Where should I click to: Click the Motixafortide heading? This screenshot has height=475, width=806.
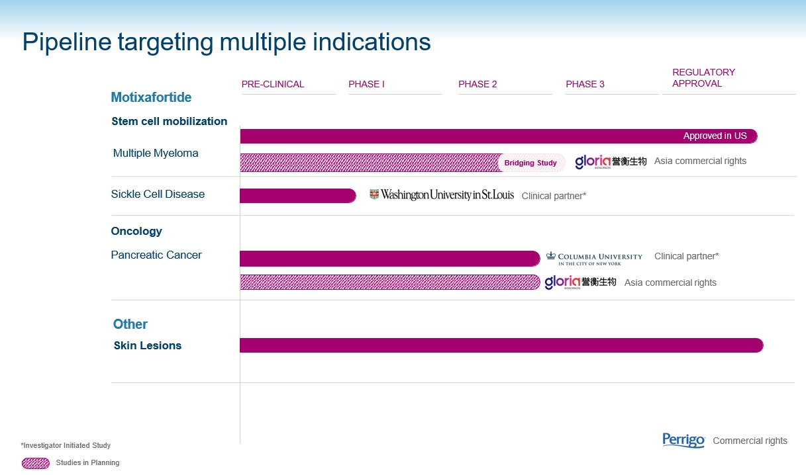point(151,97)
